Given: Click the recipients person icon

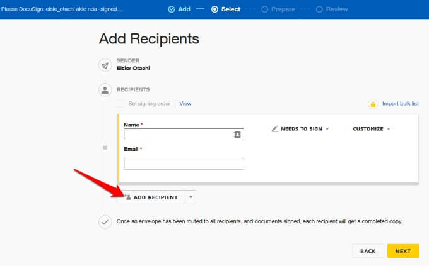Looking at the screenshot, I should (x=105, y=90).
